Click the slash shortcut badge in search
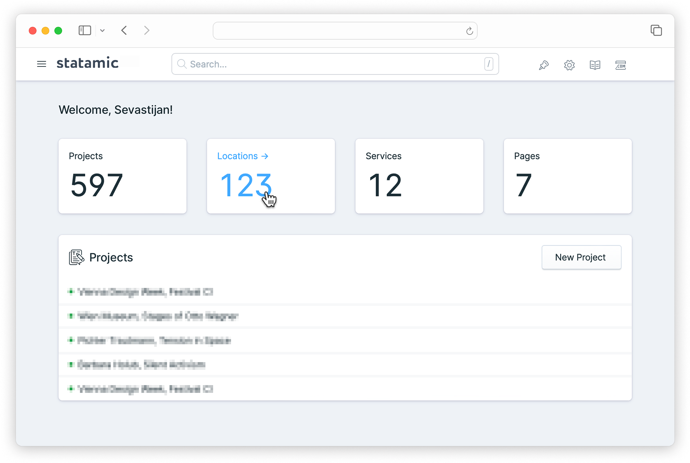This screenshot has width=690, height=463. click(x=488, y=64)
